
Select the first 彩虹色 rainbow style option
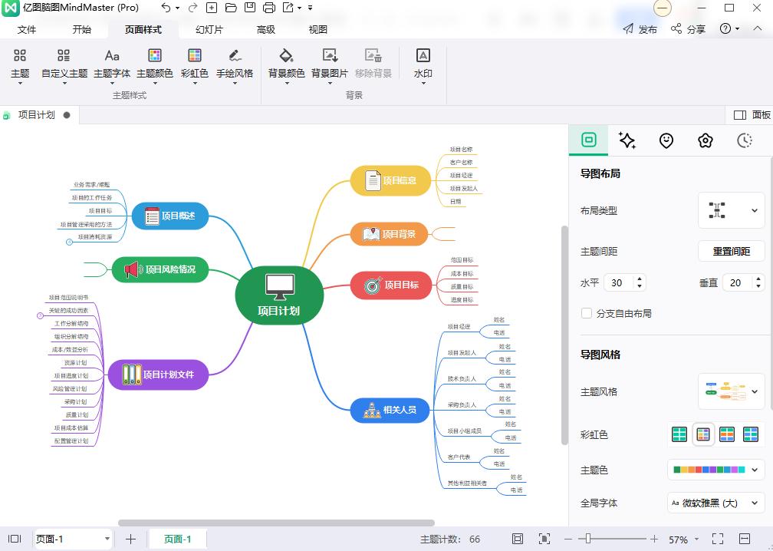pyautogui.click(x=679, y=434)
